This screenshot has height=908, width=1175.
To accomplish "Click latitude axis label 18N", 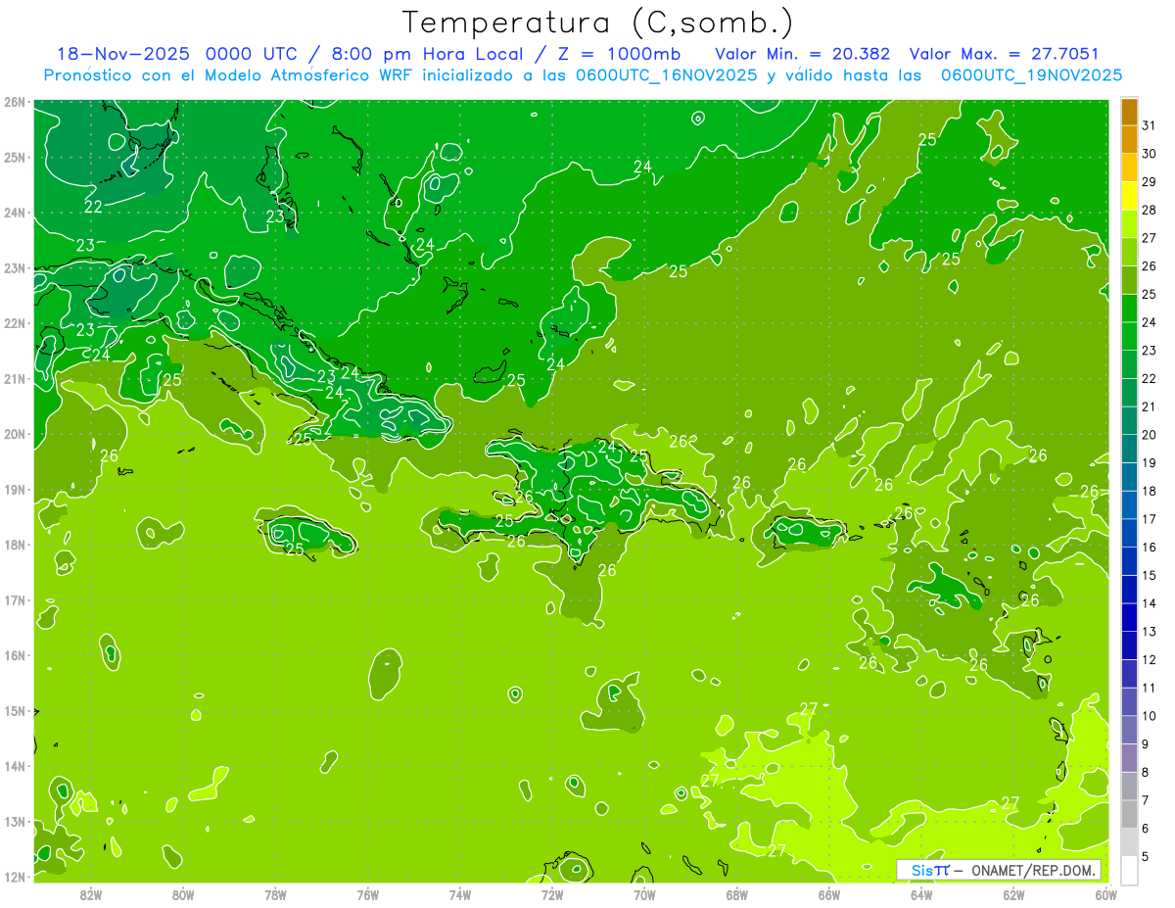I will [14, 545].
